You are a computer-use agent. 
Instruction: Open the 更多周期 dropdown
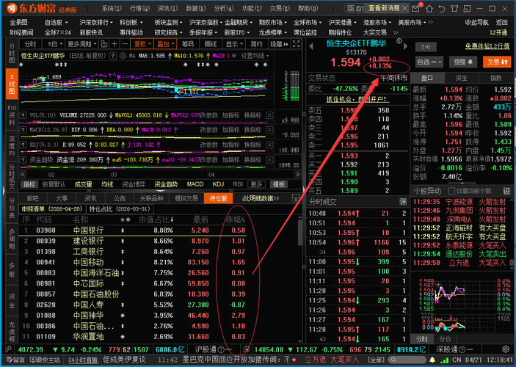point(82,44)
